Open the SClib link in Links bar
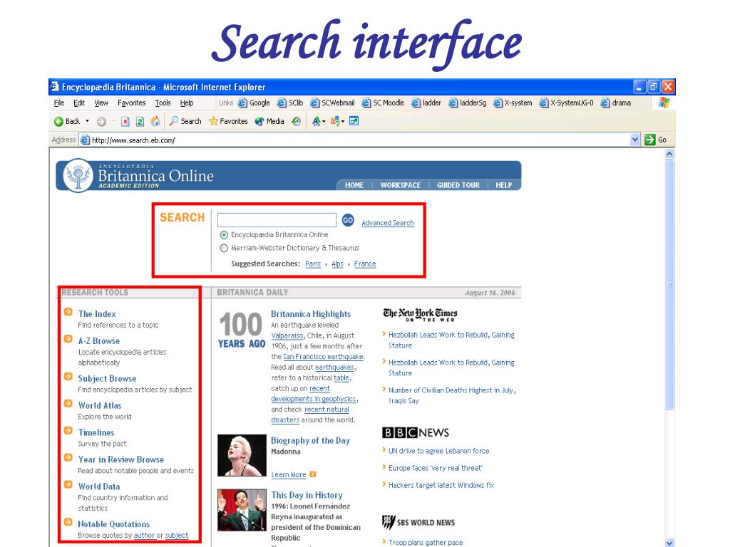Screen dimensions: 730x547 pos(290,103)
